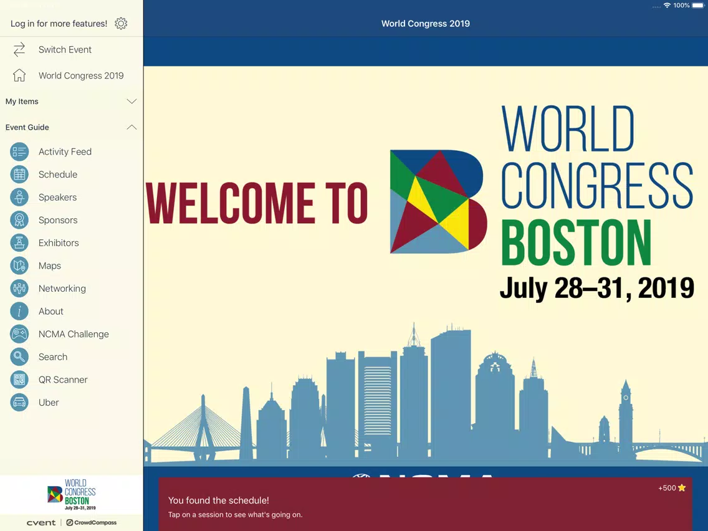Click the Maps icon
Viewport: 708px width, 531px height.
19,265
